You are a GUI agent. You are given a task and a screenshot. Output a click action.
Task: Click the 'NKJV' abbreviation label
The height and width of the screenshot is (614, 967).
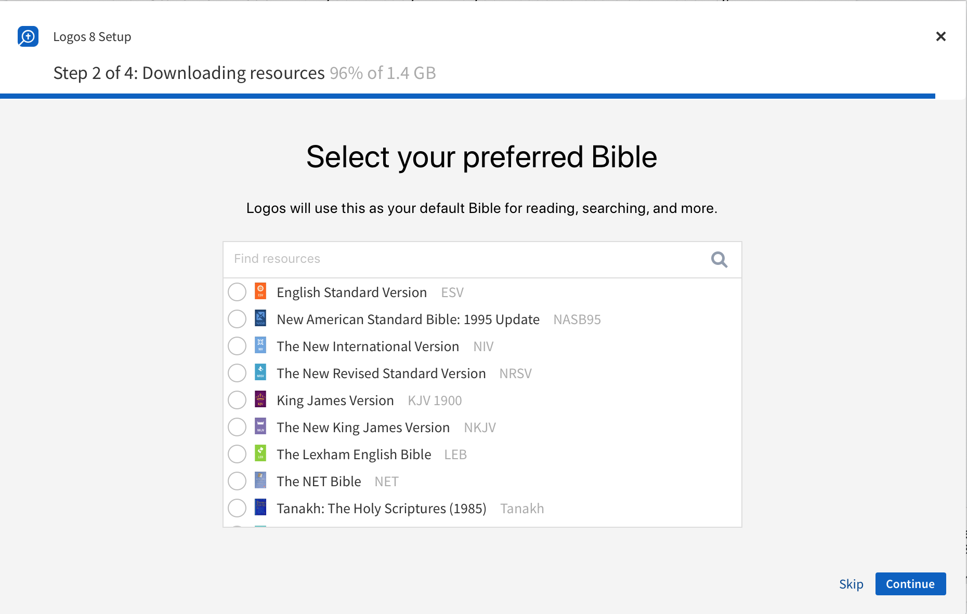(480, 428)
